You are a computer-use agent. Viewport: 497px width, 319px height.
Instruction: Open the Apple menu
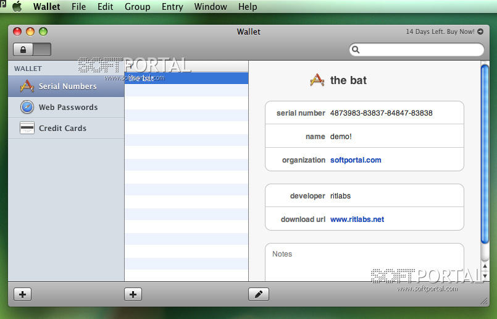pos(17,6)
